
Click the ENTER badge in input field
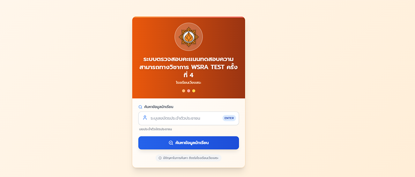[229, 118]
